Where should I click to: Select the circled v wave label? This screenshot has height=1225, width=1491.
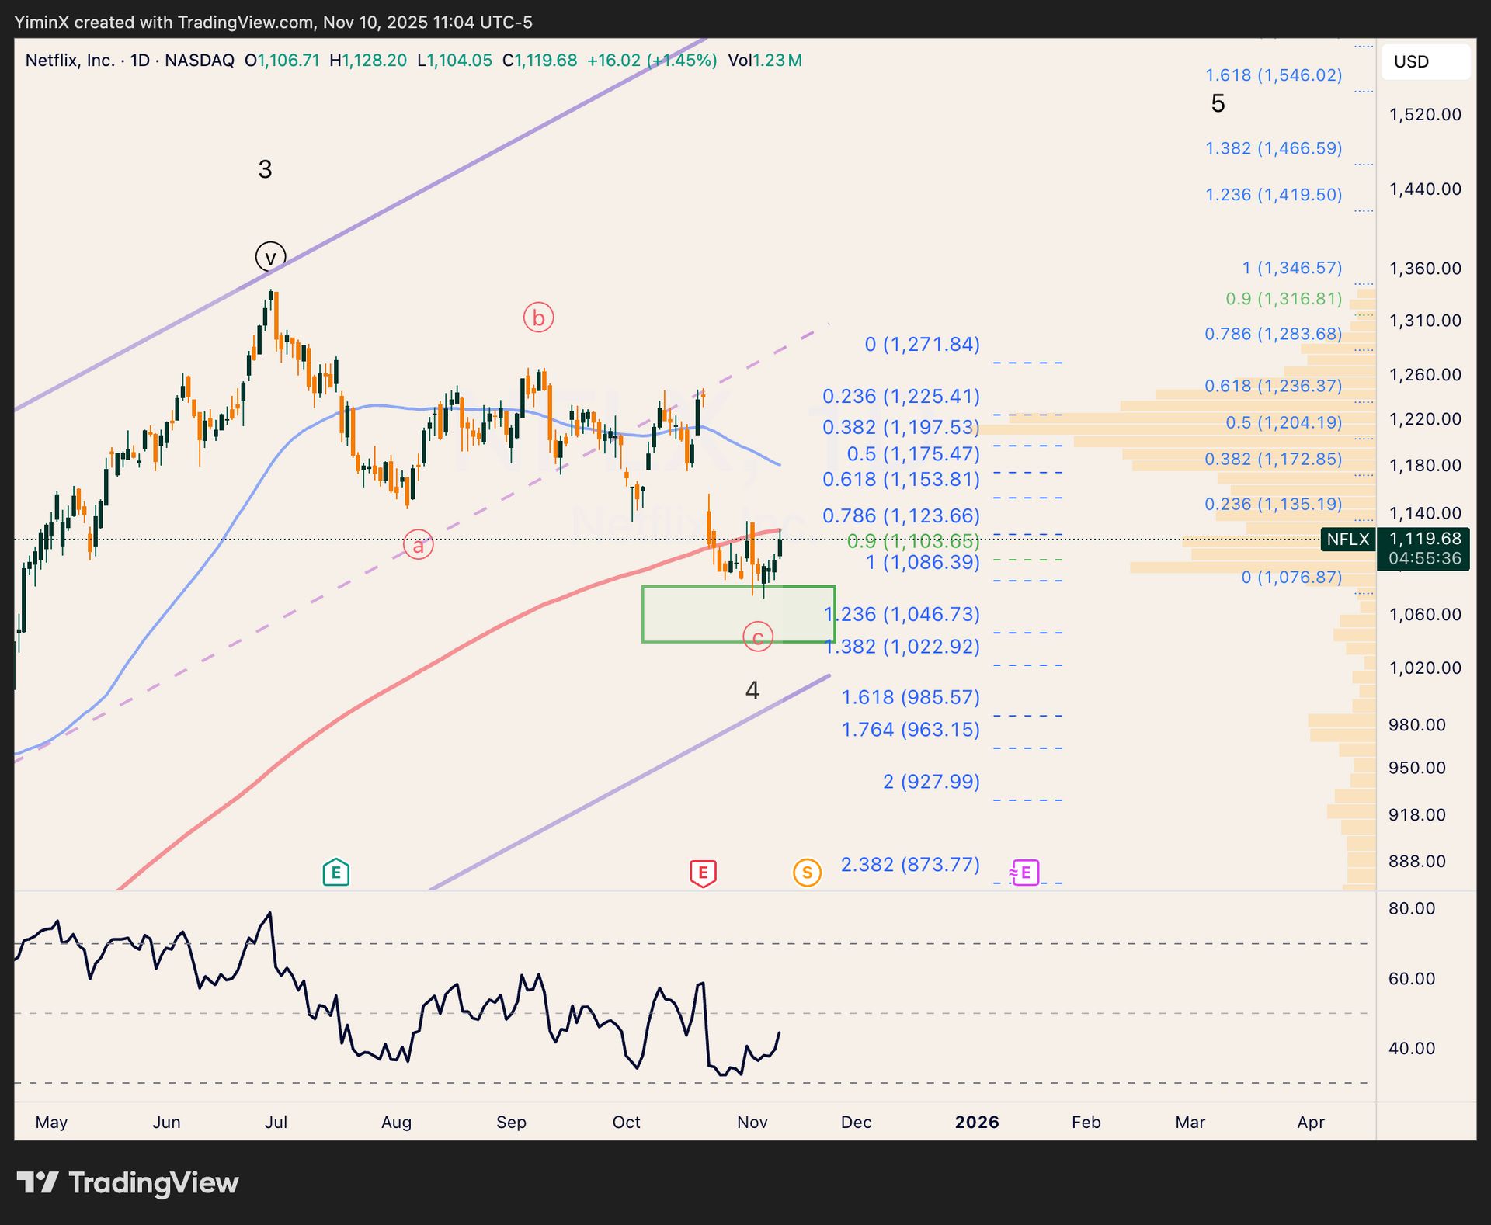(270, 256)
